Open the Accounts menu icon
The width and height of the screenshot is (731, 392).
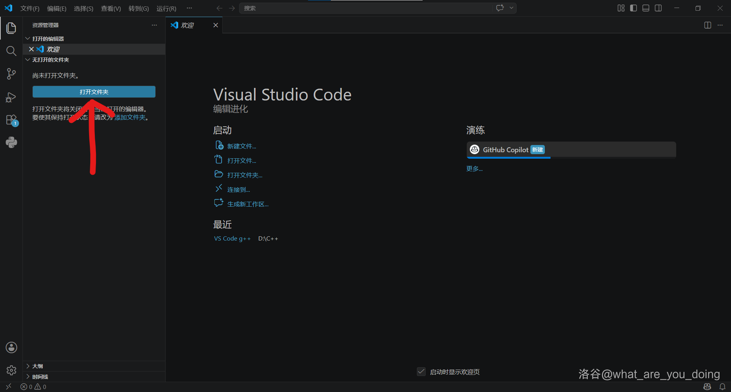tap(11, 347)
